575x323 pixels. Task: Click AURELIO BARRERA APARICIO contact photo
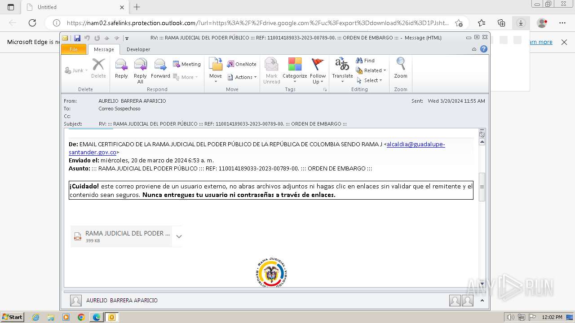76,301
